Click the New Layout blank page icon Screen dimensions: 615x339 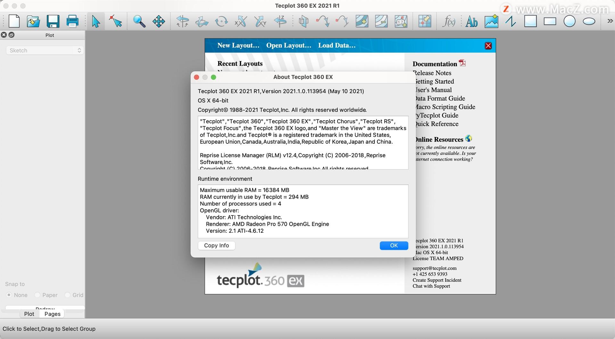point(14,21)
